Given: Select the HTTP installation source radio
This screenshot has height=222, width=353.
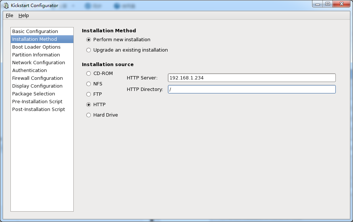Looking at the screenshot, I should click(89, 105).
